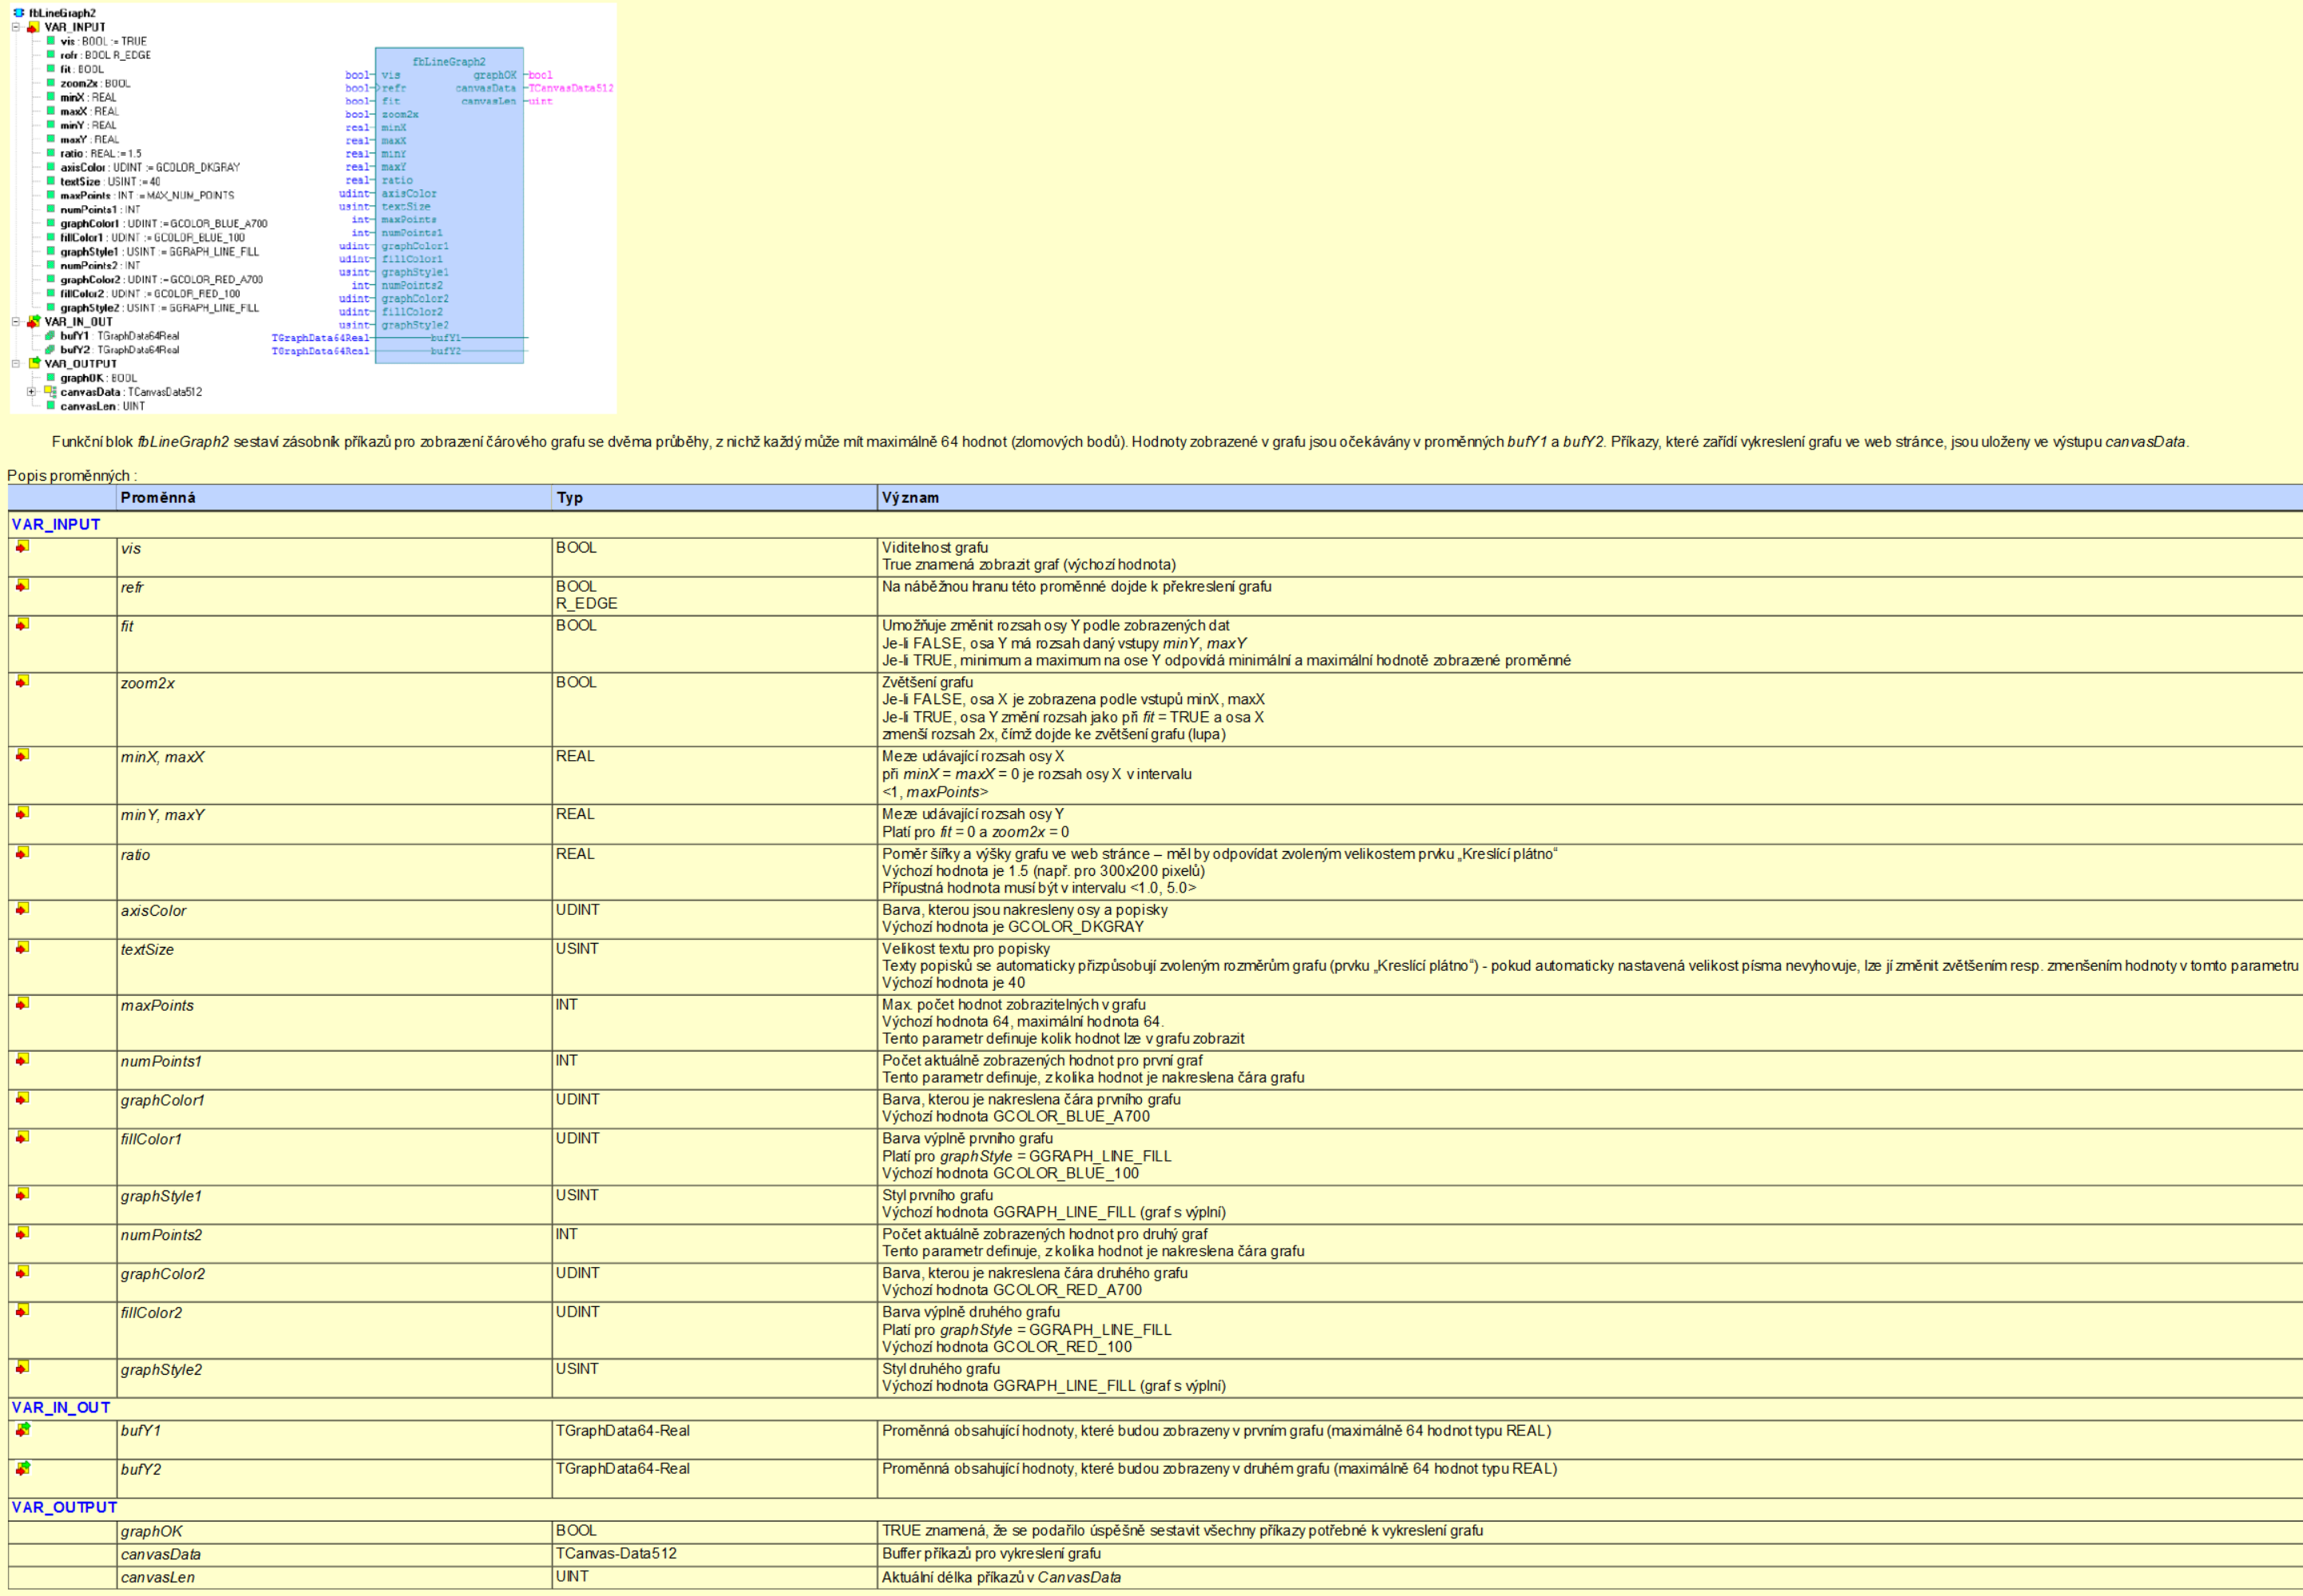Image resolution: width=2303 pixels, height=1596 pixels.
Task: Collapse the VAR_IN_OUT tree node
Action: pyautogui.click(x=16, y=322)
